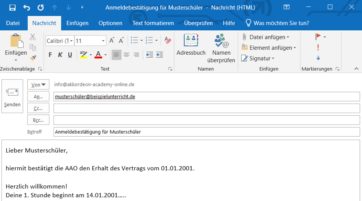Click into the Betreff subject field
This screenshot has width=362, height=201.
click(x=207, y=132)
